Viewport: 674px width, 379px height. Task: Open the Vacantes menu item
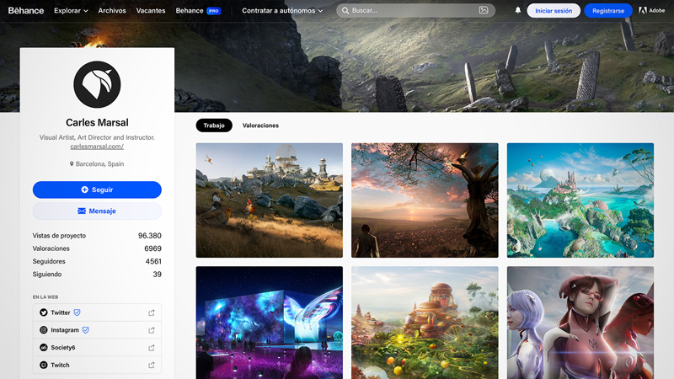(x=151, y=11)
